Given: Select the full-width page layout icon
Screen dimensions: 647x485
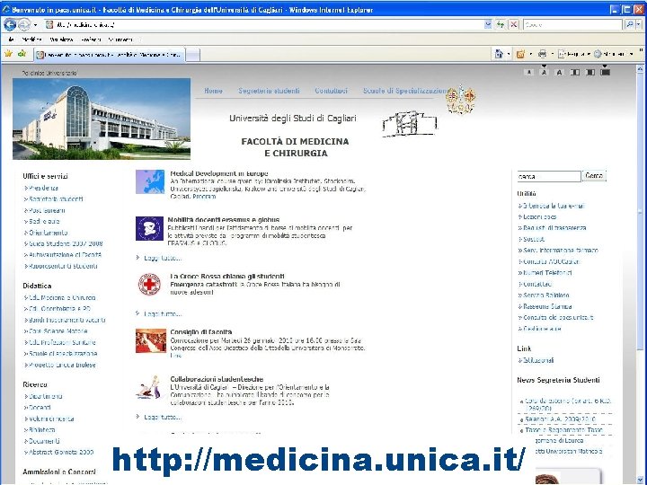Looking at the screenshot, I should (x=605, y=72).
